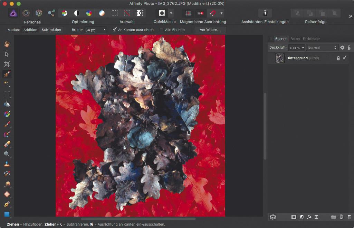This screenshot has width=354, height=228.
Task: Open QuickMaske options dropdown arrow
Action: [x=171, y=13]
